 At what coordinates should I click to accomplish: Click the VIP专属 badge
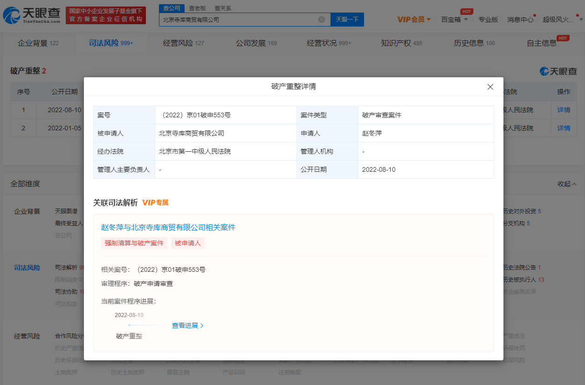[155, 203]
